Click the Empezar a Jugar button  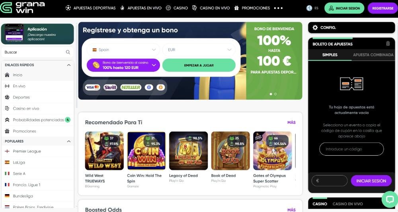click(199, 66)
